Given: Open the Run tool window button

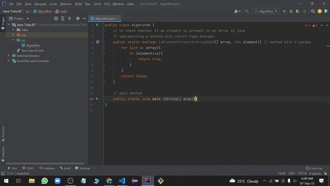Looking at the screenshot, I should pyautogui.click(x=12, y=168).
